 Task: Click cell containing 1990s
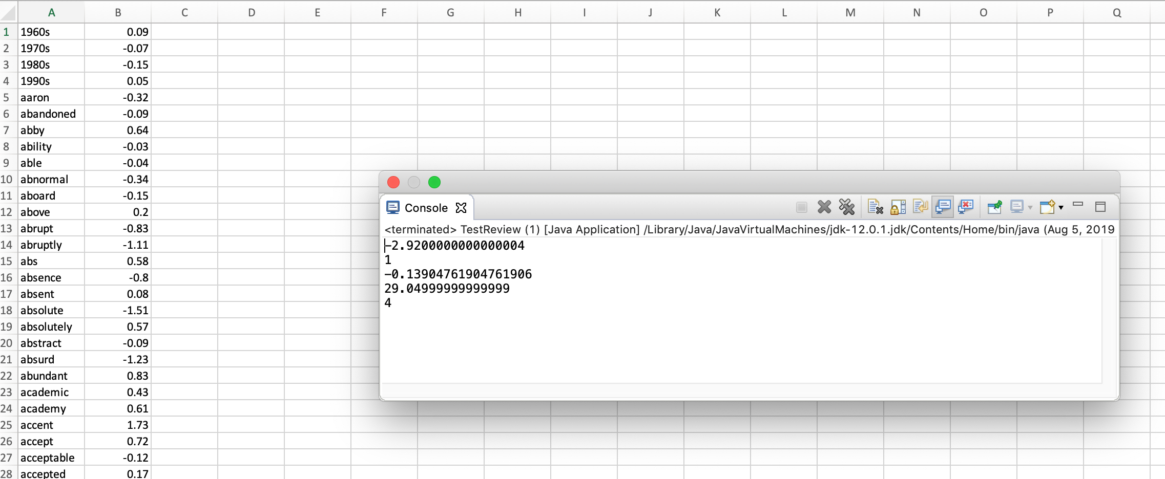[x=51, y=81]
